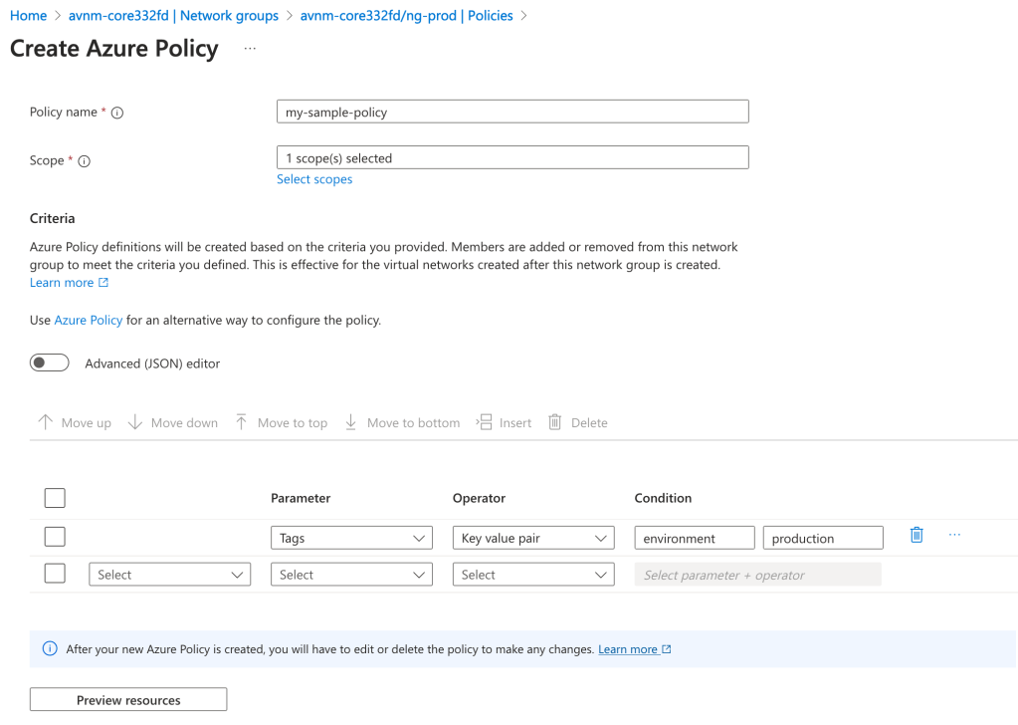
Task: Open the ellipsis menu on Tags row
Action: coord(954,536)
